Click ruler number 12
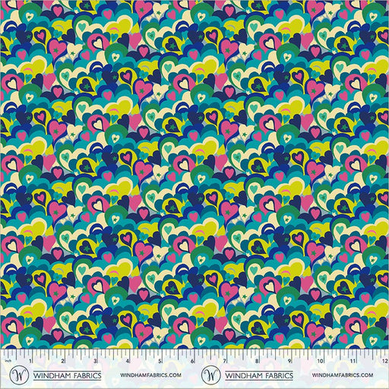 385,361
